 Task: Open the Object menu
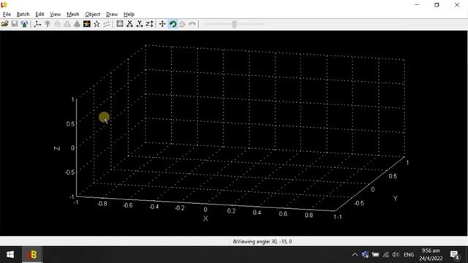93,15
